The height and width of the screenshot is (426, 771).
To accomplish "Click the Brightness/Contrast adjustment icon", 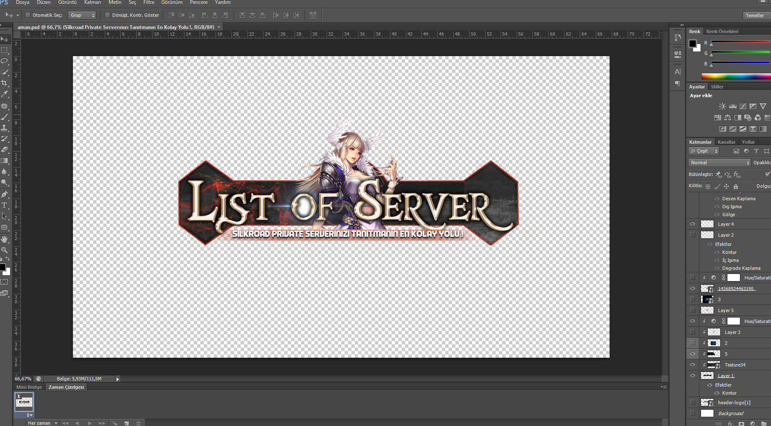I will (x=722, y=106).
